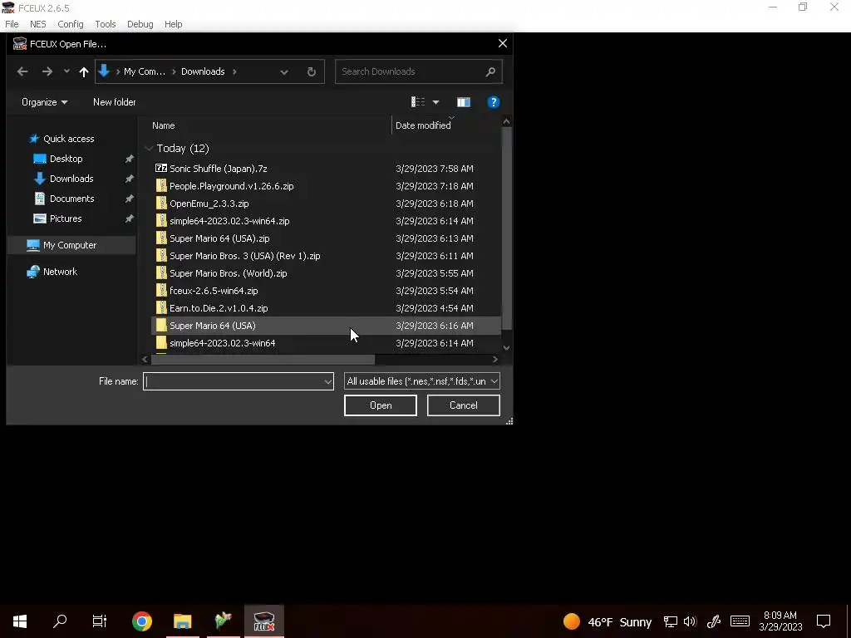Open Documents in the navigation pane
This screenshot has width=851, height=638.
tap(71, 199)
